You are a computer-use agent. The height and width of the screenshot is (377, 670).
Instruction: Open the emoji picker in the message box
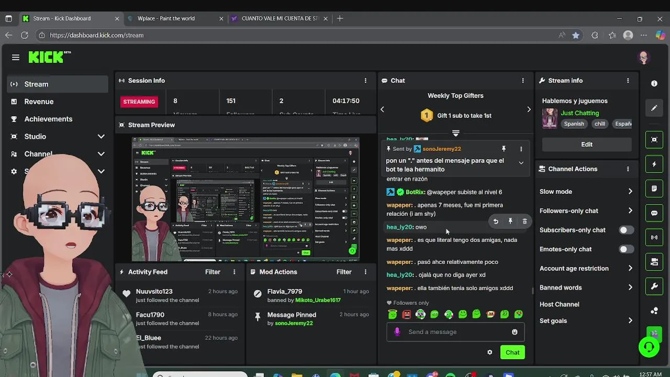tap(515, 332)
